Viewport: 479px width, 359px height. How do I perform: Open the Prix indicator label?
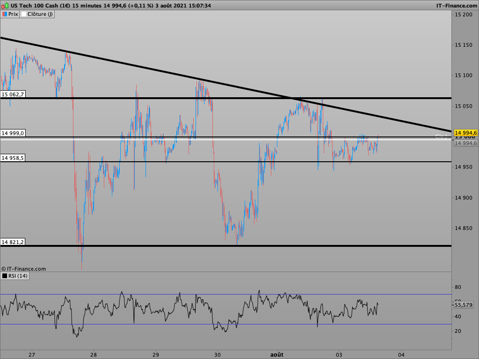coord(10,14)
